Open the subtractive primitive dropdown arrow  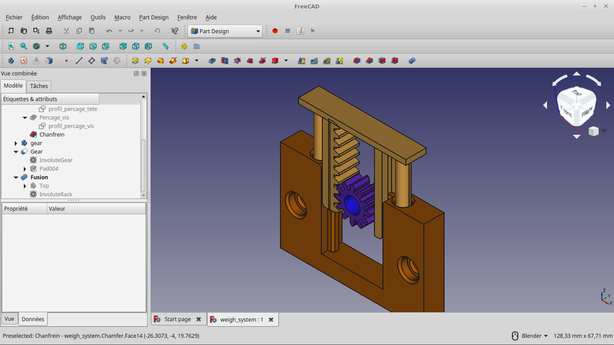click(x=286, y=61)
